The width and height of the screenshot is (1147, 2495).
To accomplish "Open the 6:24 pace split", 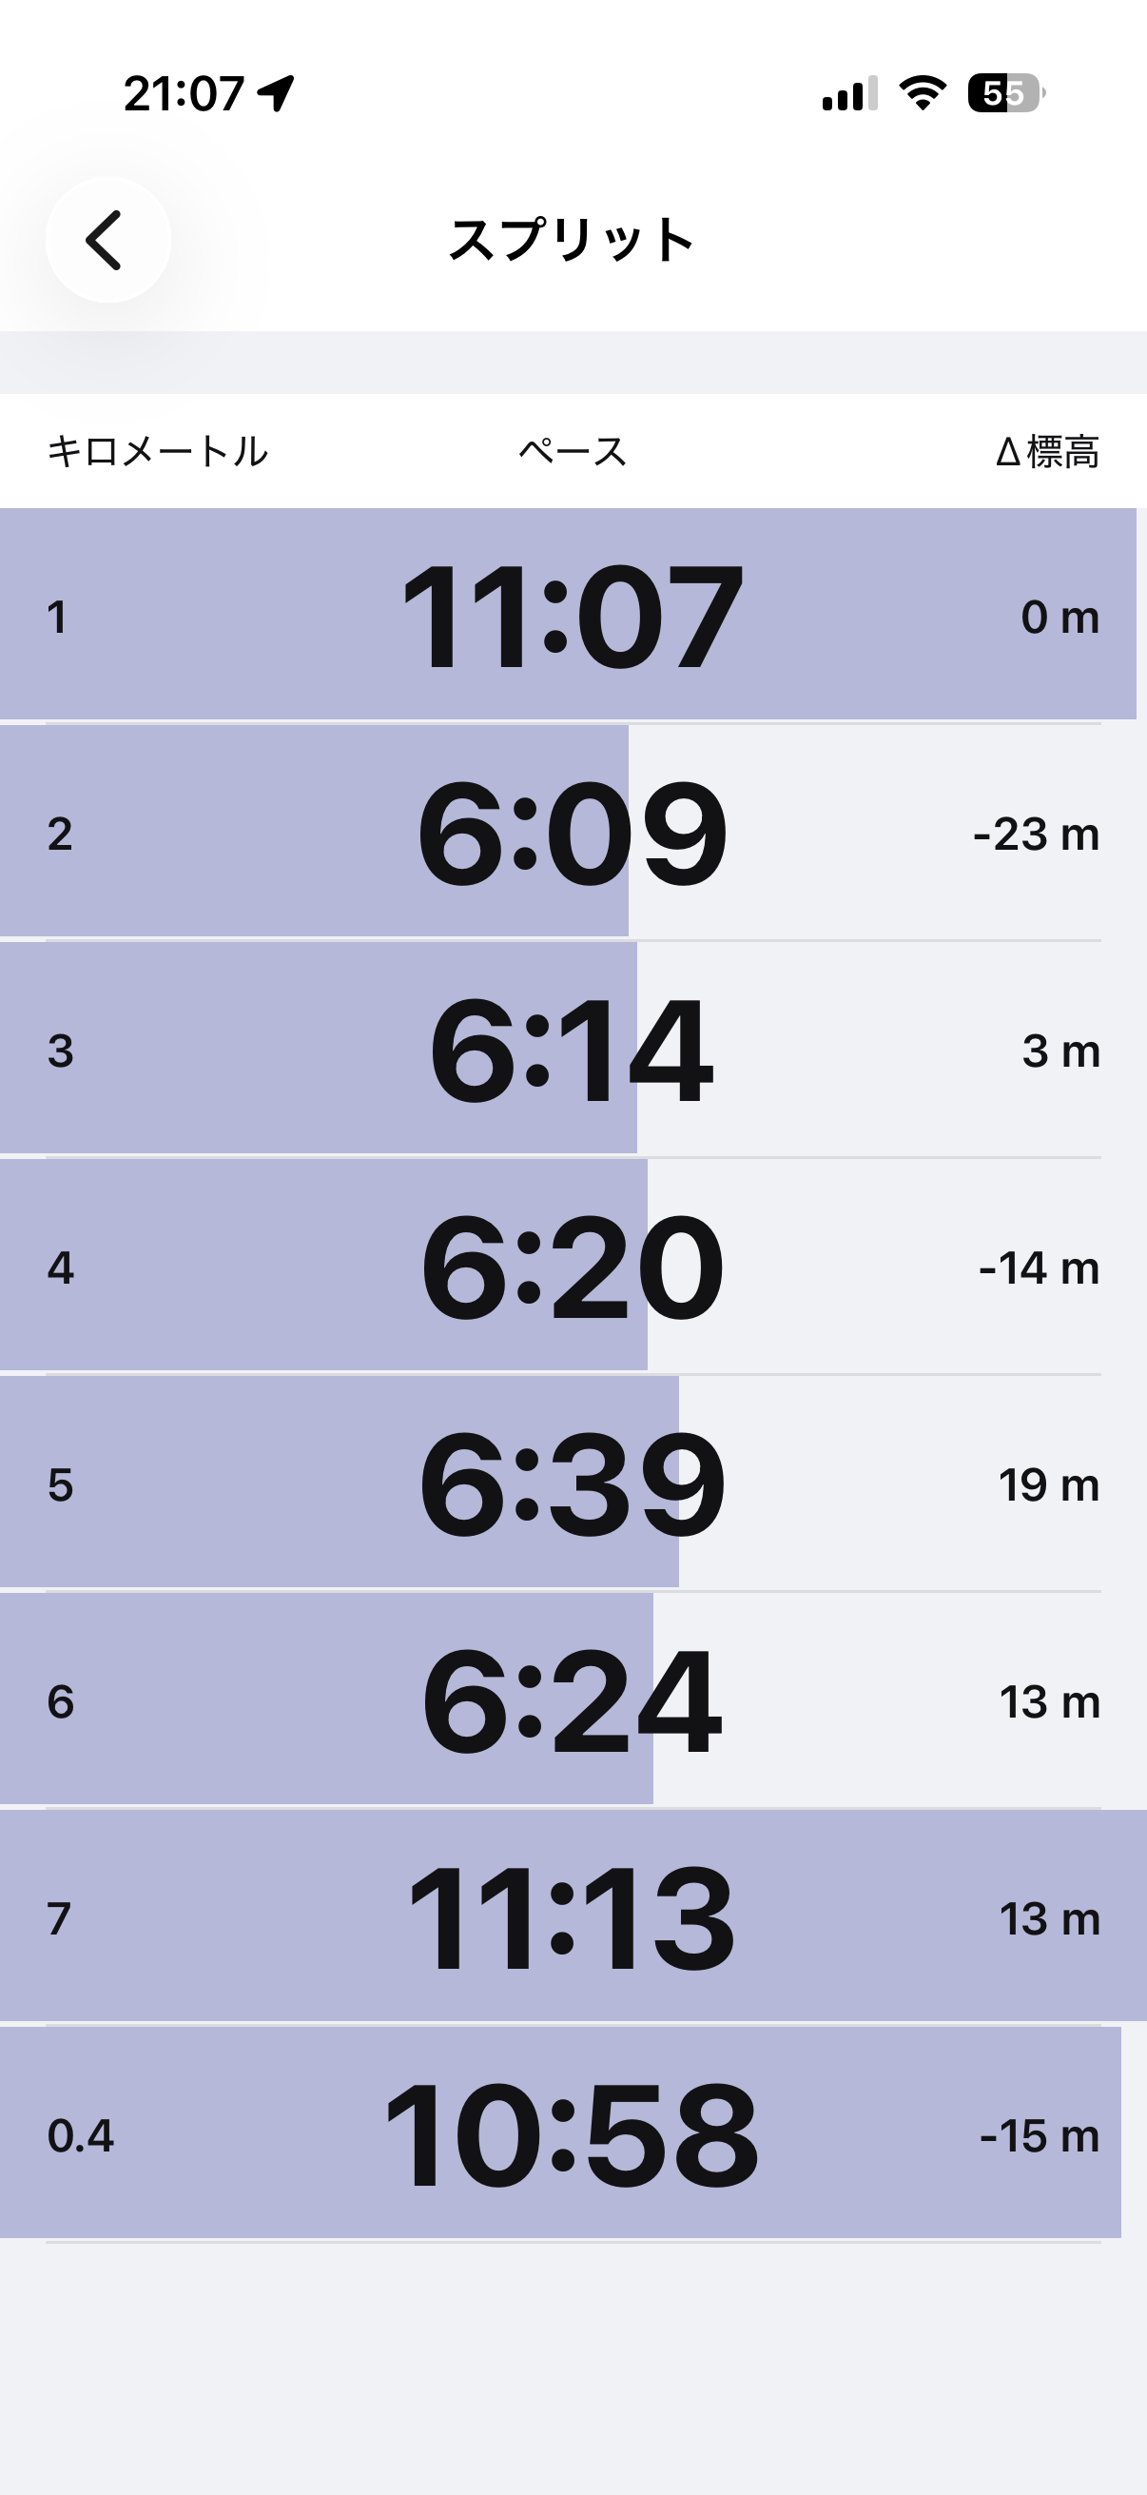I will pyautogui.click(x=572, y=1700).
